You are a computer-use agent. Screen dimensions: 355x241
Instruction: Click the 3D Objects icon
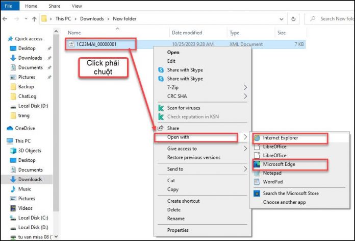click(x=13, y=151)
